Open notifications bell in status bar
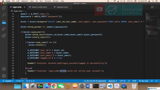This screenshot has height=90, width=160. 156,81
